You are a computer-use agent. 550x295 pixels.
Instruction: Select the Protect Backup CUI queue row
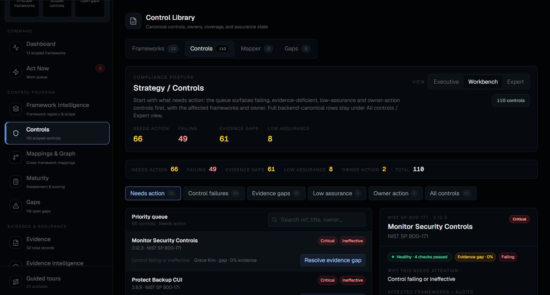[248, 283]
